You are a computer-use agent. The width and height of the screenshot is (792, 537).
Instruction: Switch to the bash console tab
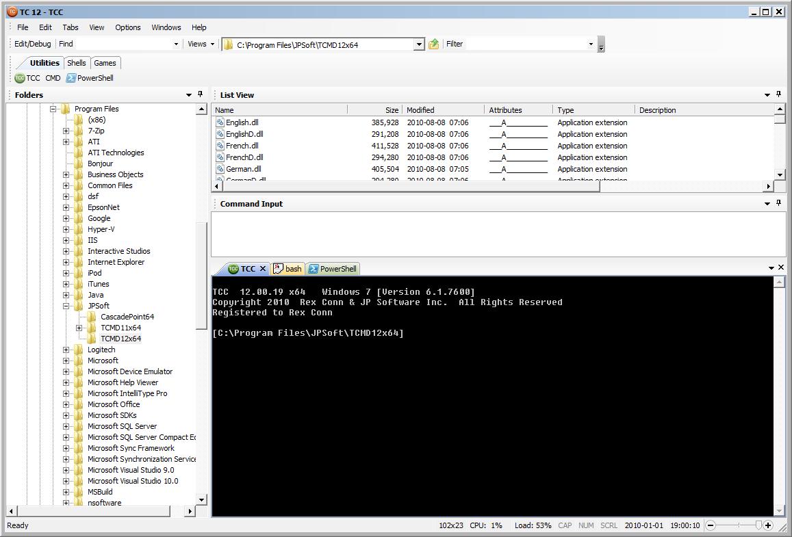[288, 269]
